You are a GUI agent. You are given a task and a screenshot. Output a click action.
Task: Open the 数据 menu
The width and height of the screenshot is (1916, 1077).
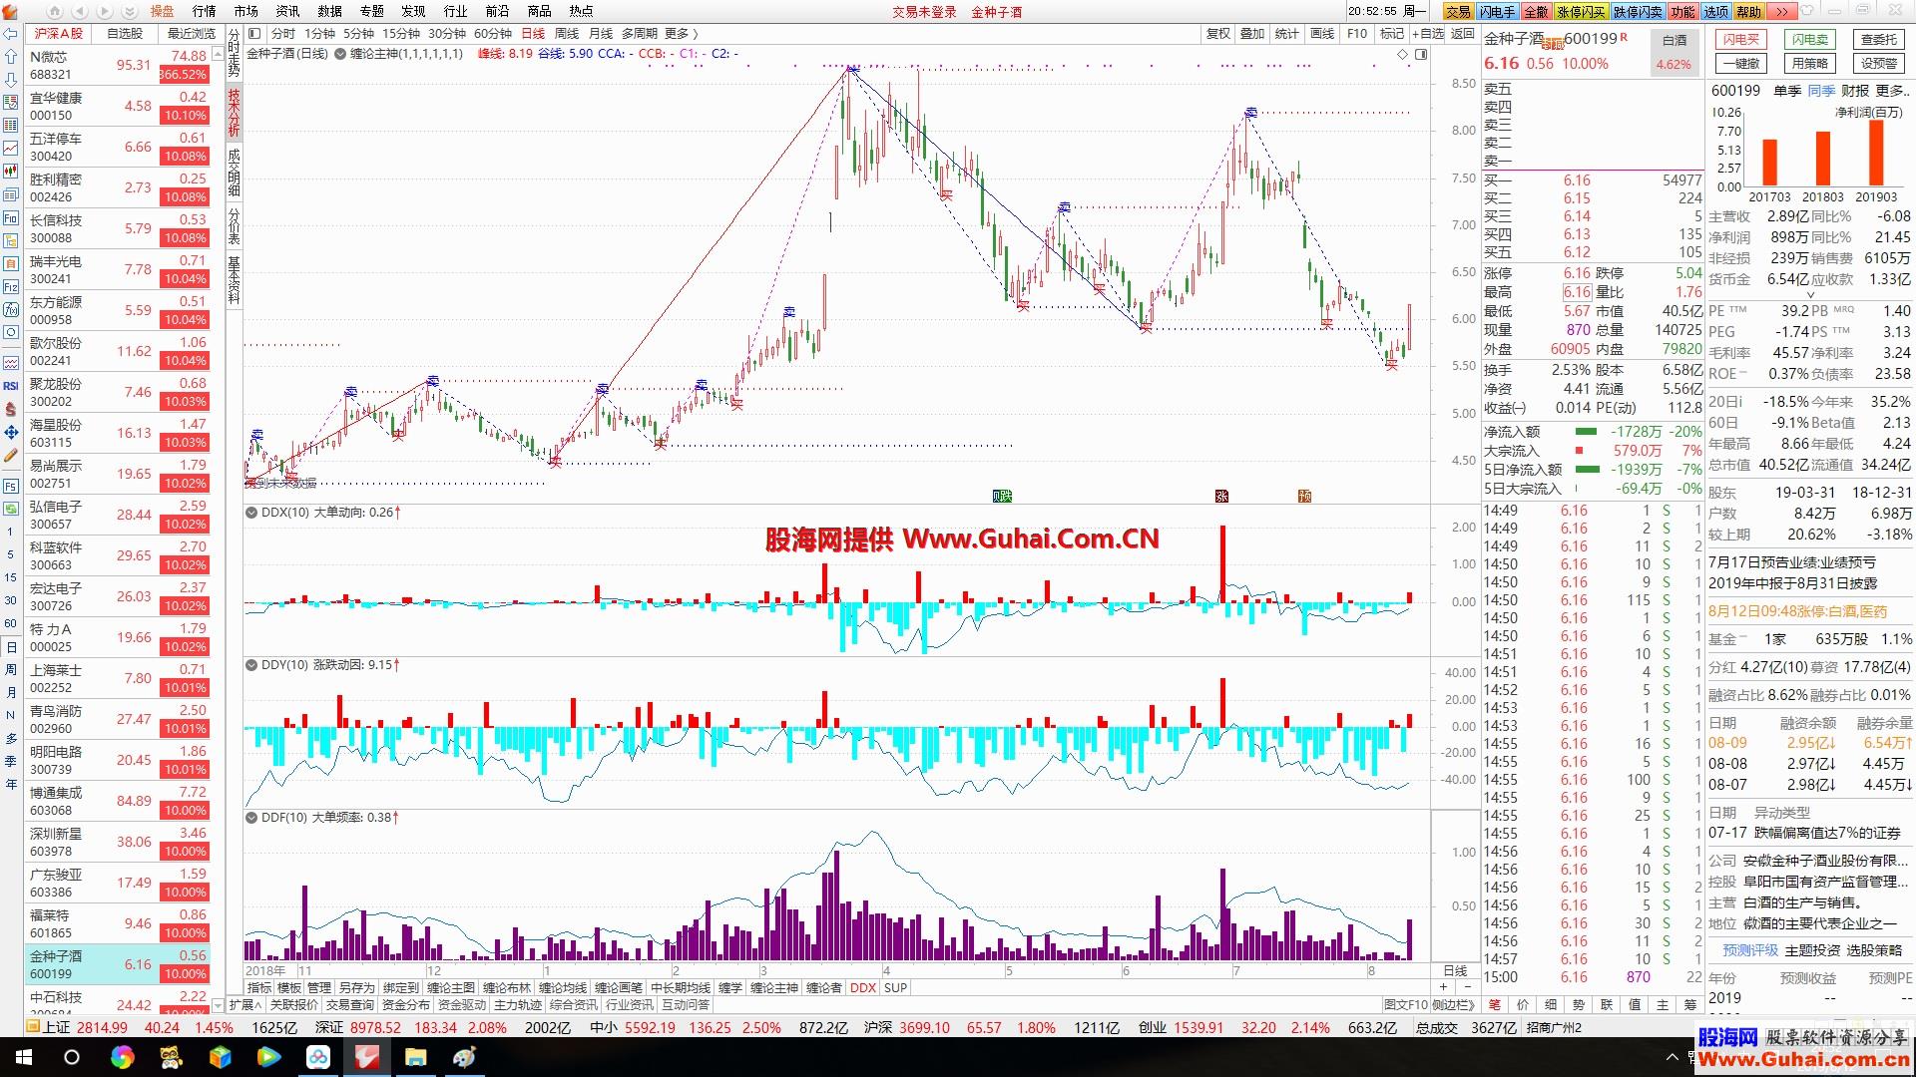[x=329, y=11]
